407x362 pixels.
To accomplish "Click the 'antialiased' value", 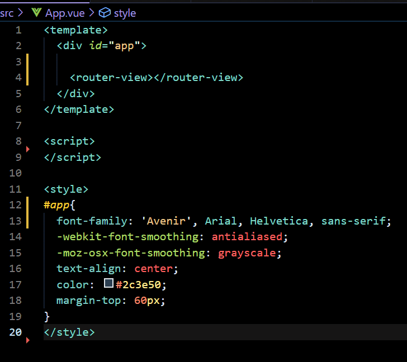I will 247,237.
